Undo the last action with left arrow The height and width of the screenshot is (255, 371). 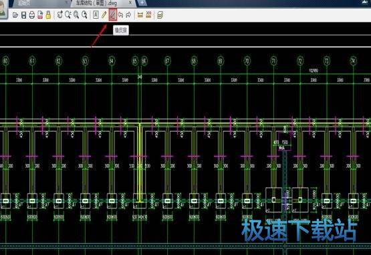click(x=120, y=15)
